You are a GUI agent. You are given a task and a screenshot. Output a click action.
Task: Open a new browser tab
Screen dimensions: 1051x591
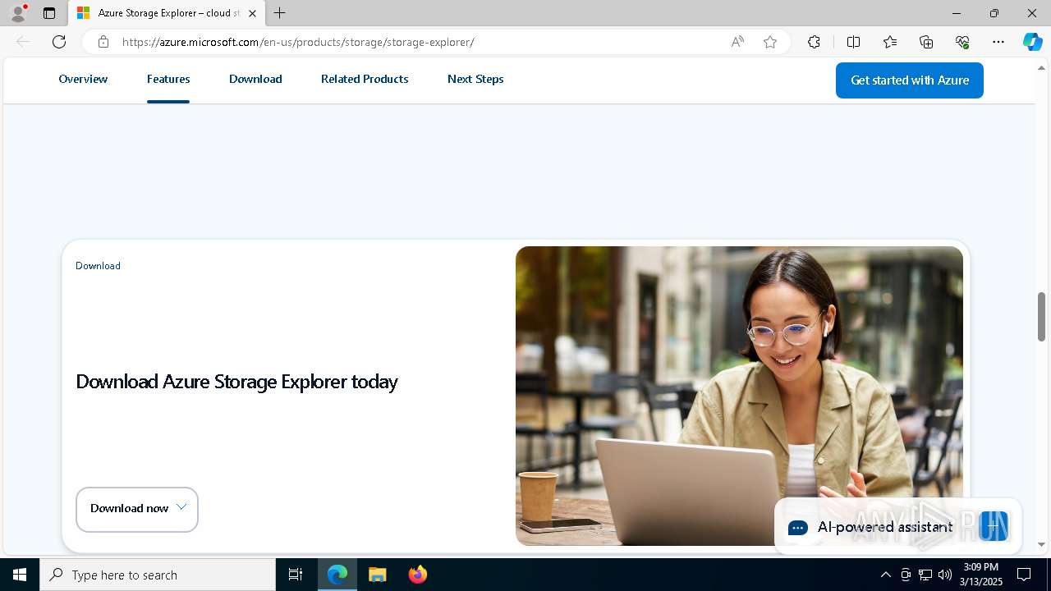point(280,13)
